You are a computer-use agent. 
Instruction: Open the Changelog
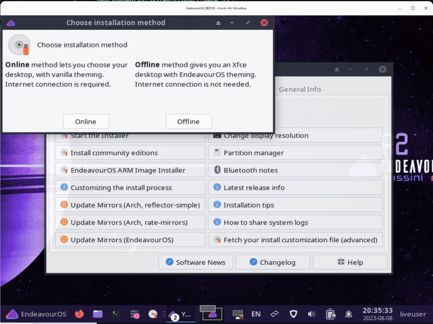(273, 262)
